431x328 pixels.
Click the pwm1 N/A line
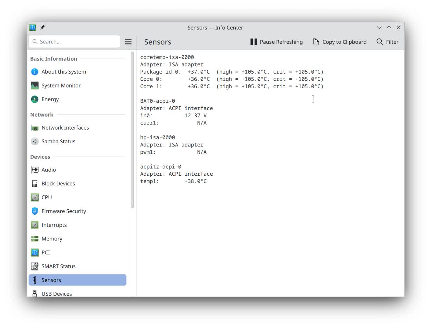[x=173, y=152]
